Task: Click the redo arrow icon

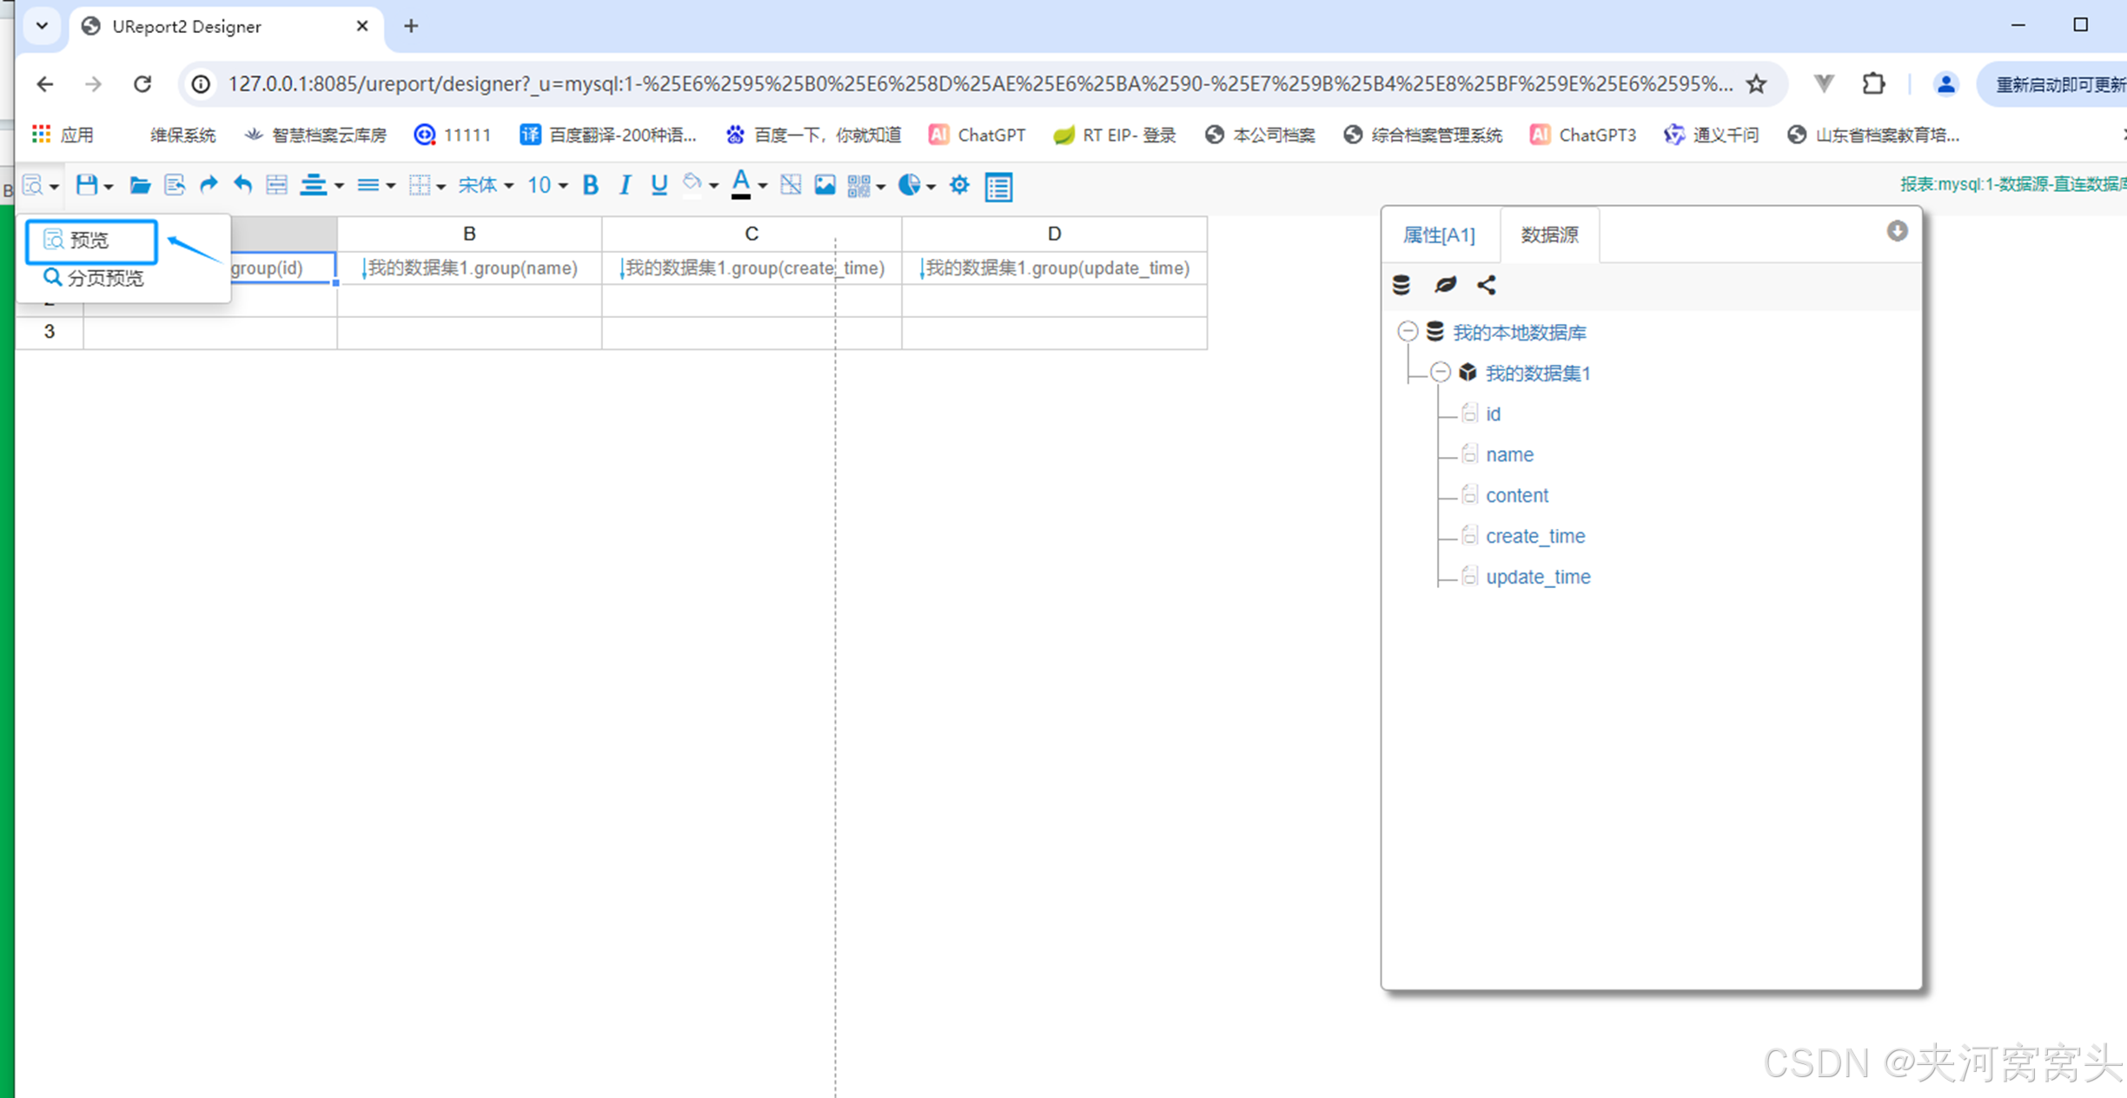Action: [209, 185]
